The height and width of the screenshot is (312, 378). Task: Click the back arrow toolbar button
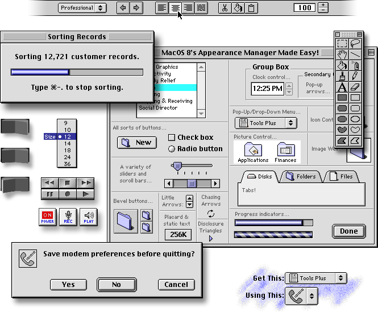coord(123,8)
